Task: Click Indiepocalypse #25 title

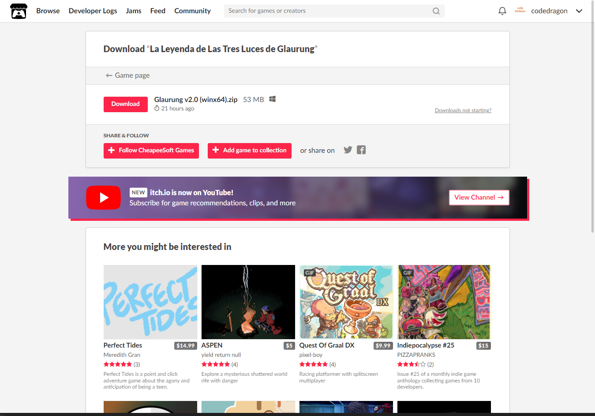Action: 426,345
